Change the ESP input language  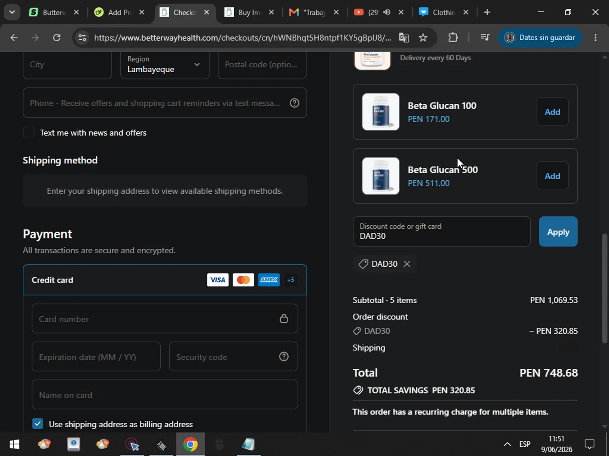[x=525, y=444]
